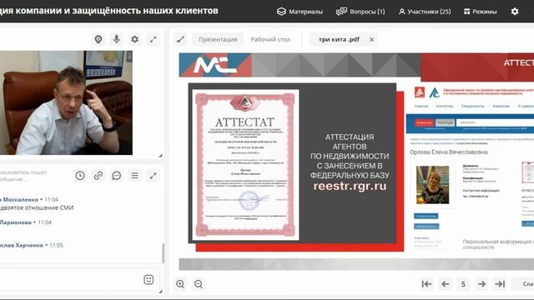The width and height of the screenshot is (534, 300).
Task: Open the chat list menu icon
Action: tap(135, 176)
